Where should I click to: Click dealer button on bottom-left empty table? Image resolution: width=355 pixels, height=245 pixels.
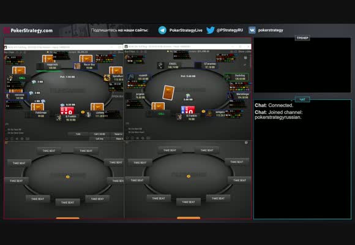(68, 176)
